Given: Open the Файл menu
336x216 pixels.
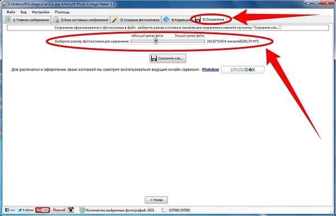Looking at the screenshot, I should click(x=11, y=12).
